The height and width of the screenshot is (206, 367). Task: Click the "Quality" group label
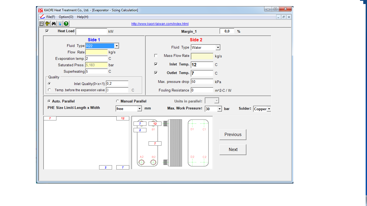54,77
